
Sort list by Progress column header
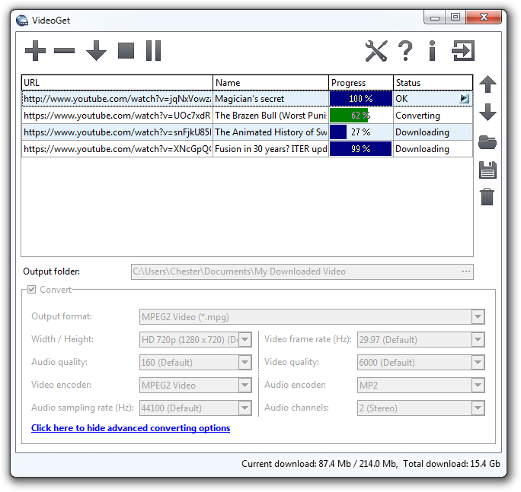click(x=361, y=82)
